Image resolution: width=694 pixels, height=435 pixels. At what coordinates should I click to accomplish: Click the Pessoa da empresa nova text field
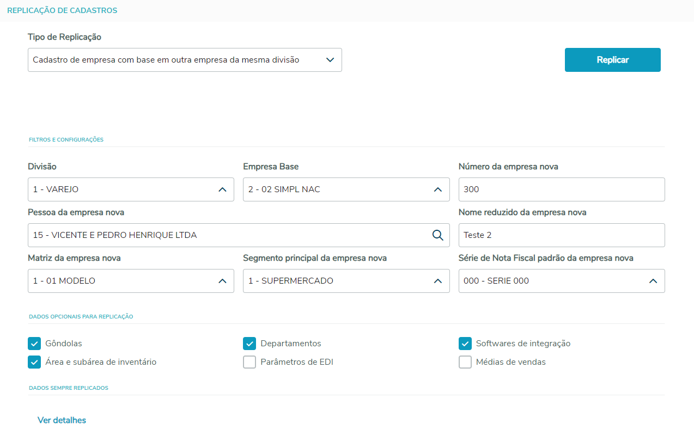(x=229, y=235)
